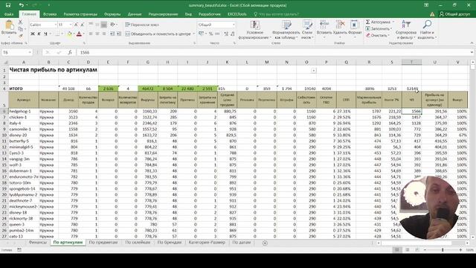Click the Cut scissors icon

20,22
